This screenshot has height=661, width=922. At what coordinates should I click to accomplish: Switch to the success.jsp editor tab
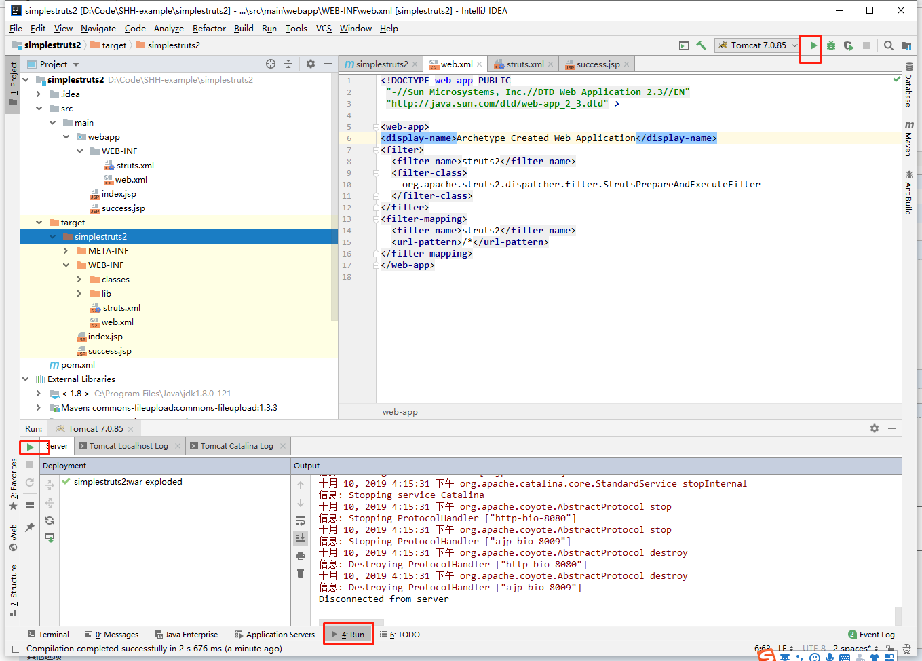pyautogui.click(x=598, y=64)
